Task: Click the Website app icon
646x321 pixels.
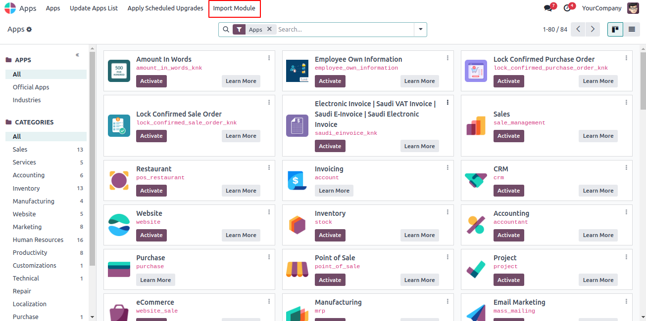Action: click(x=119, y=225)
